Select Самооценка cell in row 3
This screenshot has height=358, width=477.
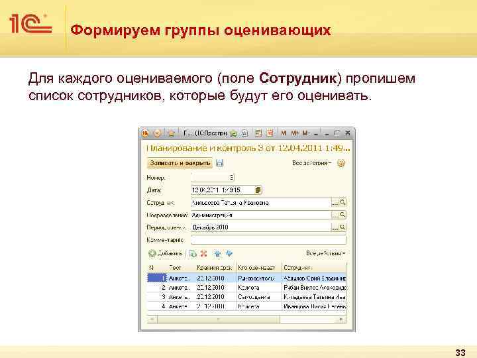coord(259,297)
